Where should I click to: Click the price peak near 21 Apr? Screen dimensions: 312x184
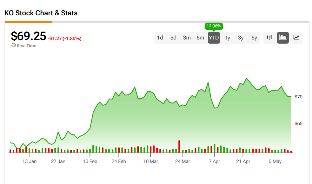[247, 79]
